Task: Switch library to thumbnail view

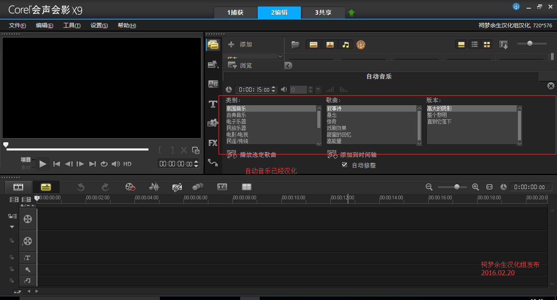Action: (x=486, y=44)
